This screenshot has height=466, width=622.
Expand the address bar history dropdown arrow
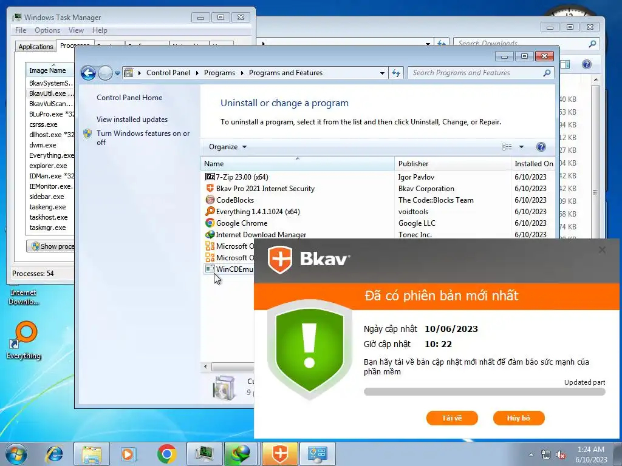pyautogui.click(x=382, y=73)
